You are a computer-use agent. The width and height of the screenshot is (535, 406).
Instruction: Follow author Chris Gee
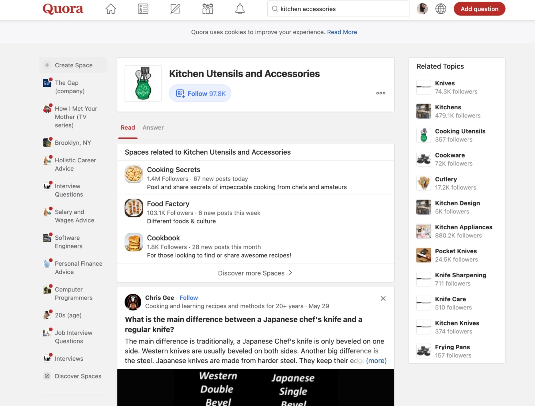[x=188, y=298]
